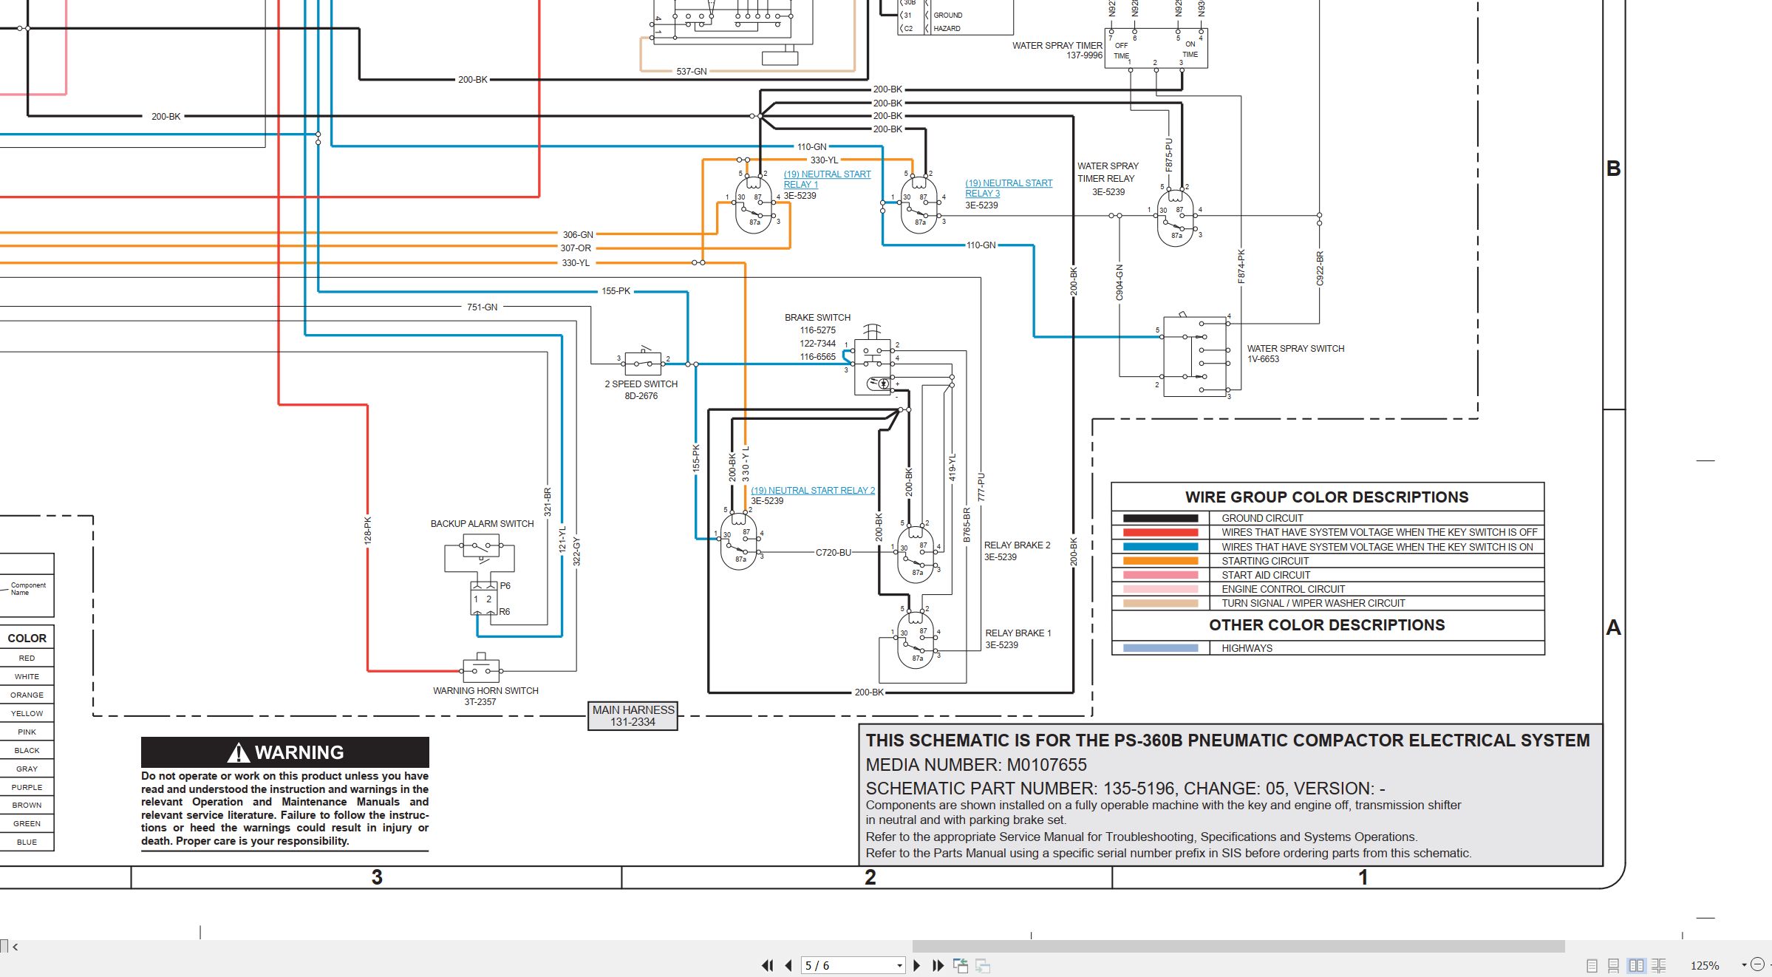Click the 2 SPEED SWITCH 8D-2676 label
The image size is (1772, 977).
tap(641, 389)
